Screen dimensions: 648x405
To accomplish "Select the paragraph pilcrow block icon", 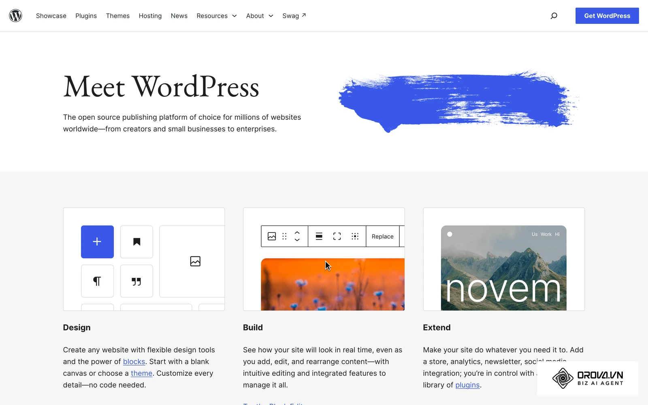I will (97, 281).
